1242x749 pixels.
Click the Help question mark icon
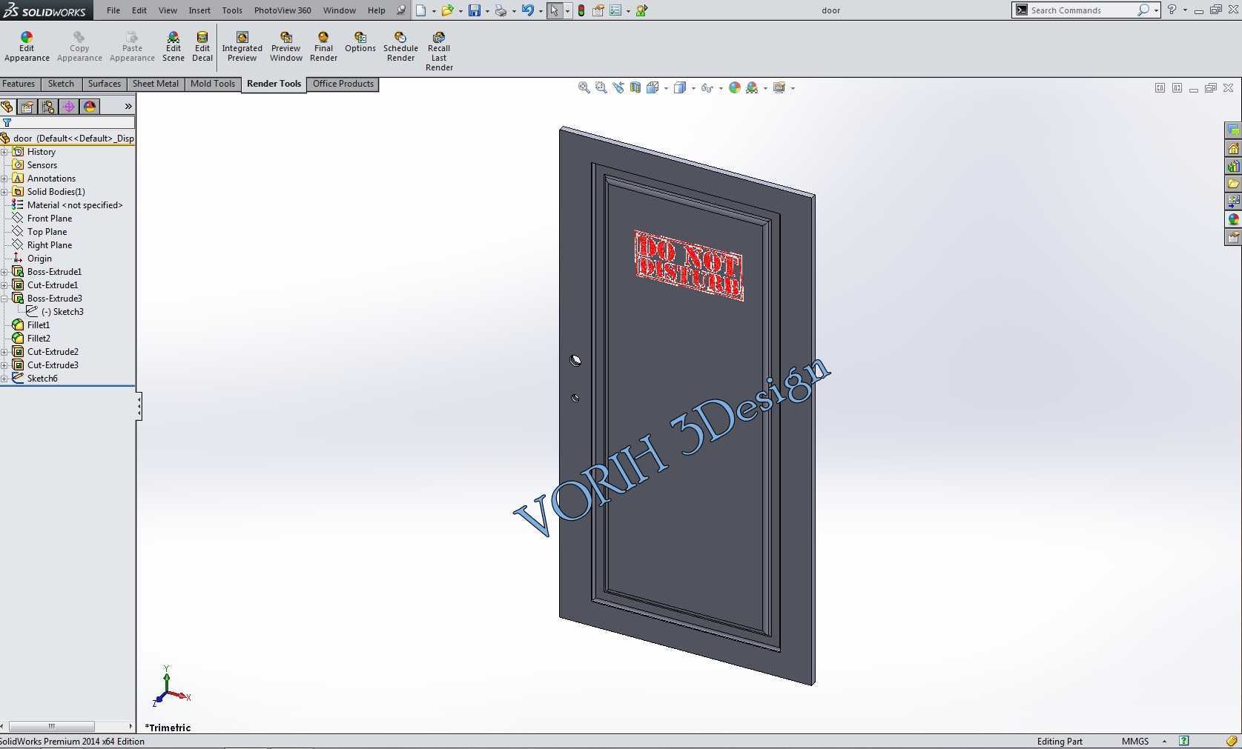1172,10
